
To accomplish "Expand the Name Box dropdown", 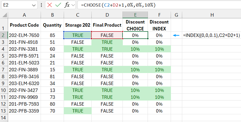I will pos(34,5).
